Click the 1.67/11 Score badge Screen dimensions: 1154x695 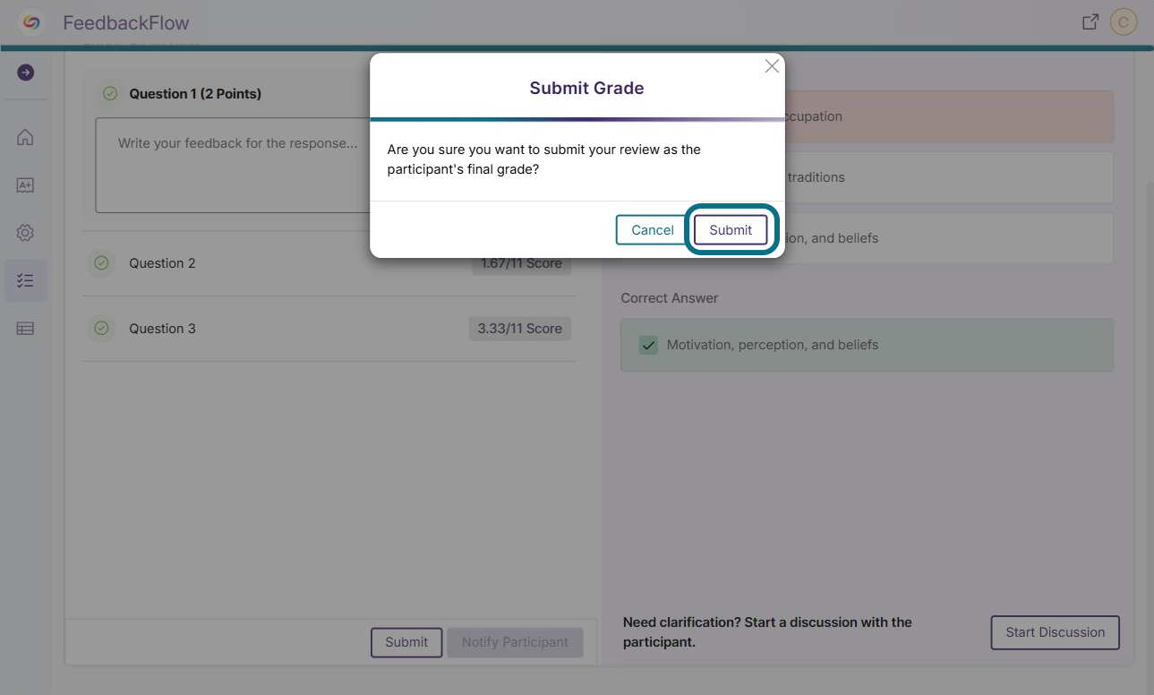point(521,263)
